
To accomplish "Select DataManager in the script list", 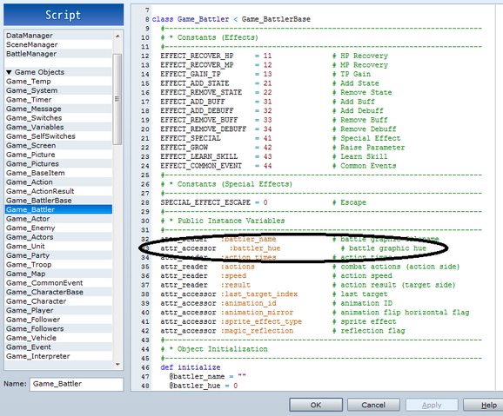I will coord(58,36).
